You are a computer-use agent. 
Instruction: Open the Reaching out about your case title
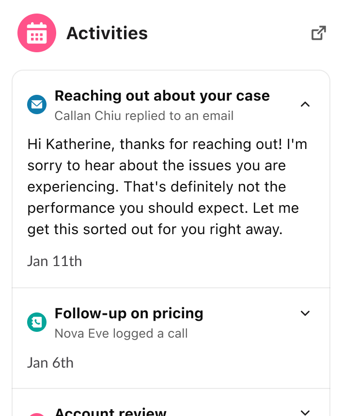click(162, 96)
